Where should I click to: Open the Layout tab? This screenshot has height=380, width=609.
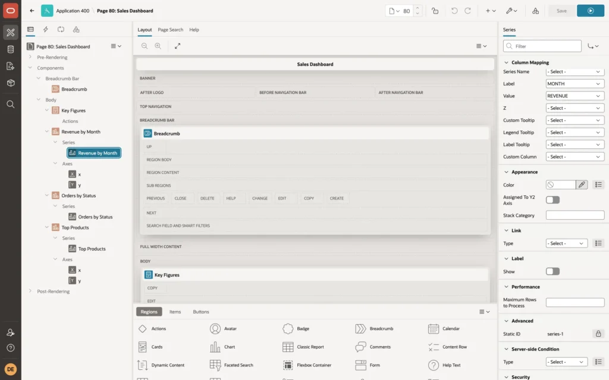pyautogui.click(x=145, y=30)
